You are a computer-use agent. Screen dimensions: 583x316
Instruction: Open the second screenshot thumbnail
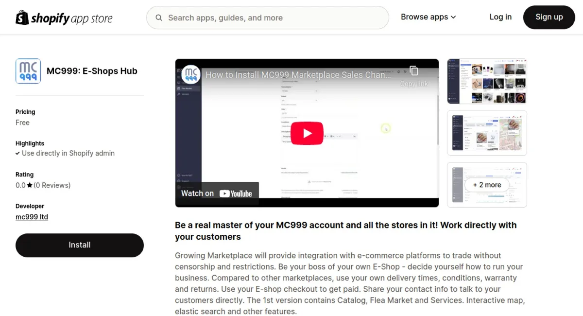point(487,133)
